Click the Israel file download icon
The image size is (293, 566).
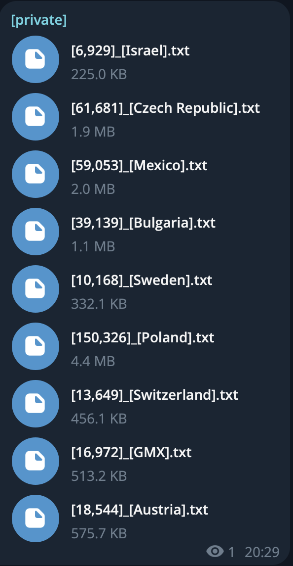(36, 59)
